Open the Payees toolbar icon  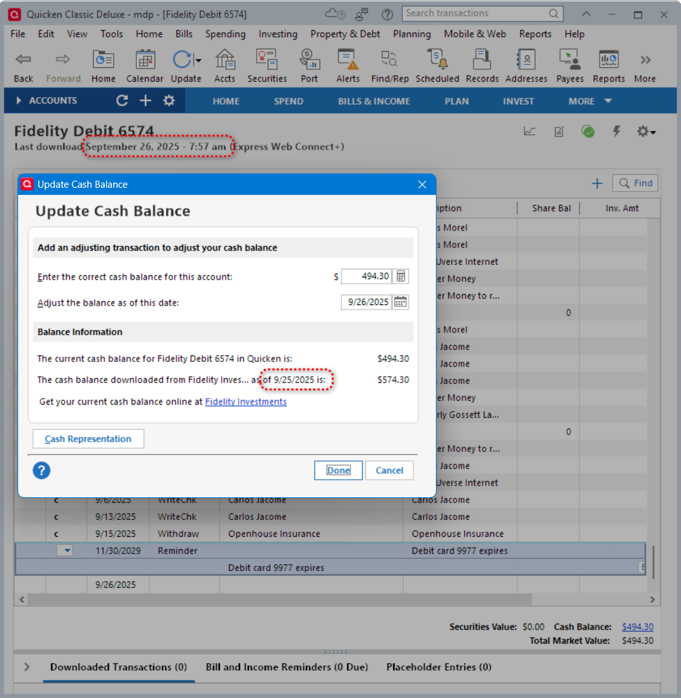click(x=570, y=60)
